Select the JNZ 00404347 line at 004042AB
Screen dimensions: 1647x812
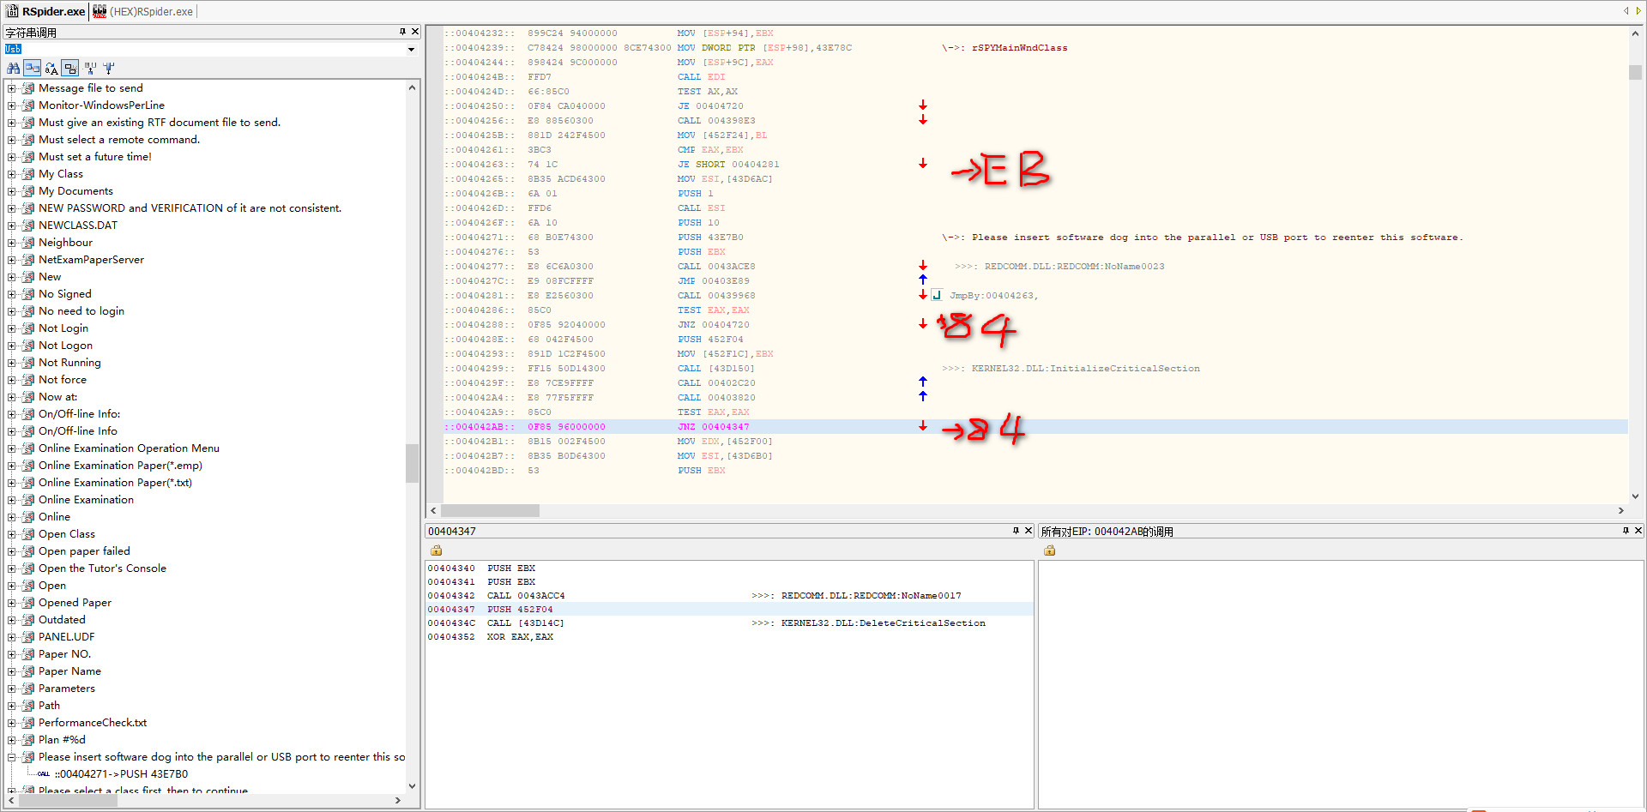[712, 427]
